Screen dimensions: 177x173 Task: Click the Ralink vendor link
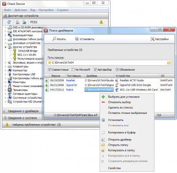click(x=70, y=90)
